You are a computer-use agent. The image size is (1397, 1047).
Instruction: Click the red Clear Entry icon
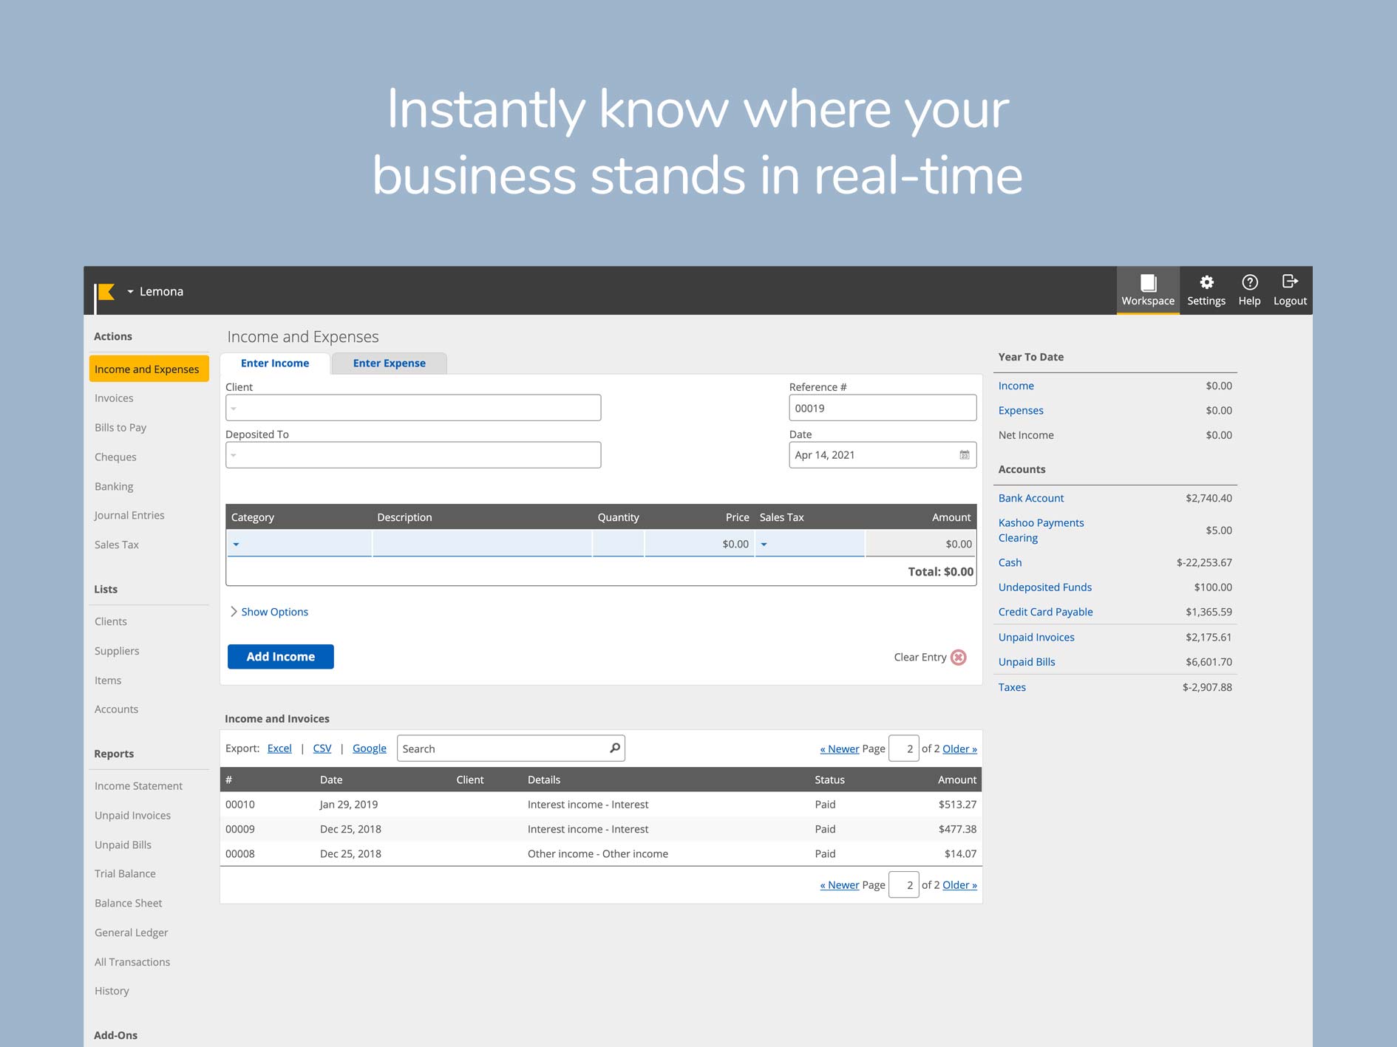click(x=958, y=657)
